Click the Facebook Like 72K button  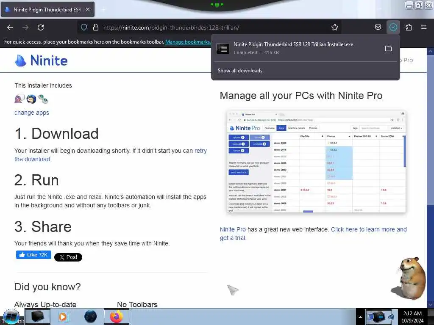[x=33, y=255]
